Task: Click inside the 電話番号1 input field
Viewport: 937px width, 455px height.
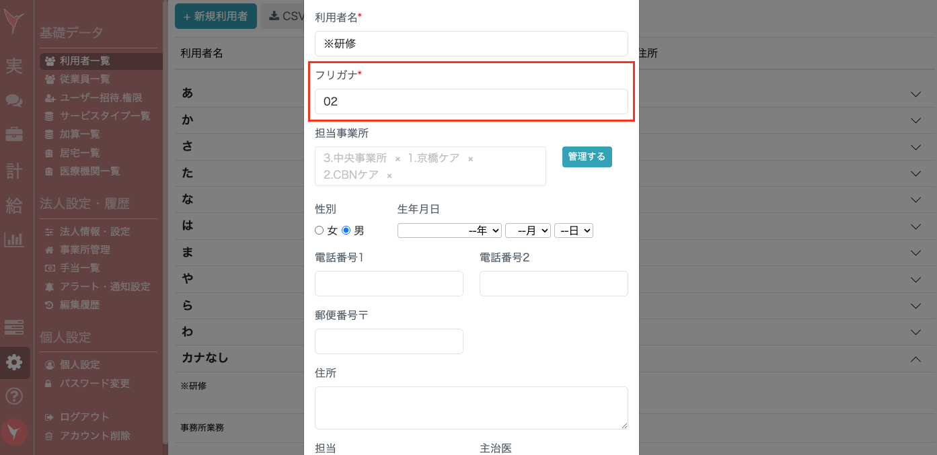Action: 389,283
